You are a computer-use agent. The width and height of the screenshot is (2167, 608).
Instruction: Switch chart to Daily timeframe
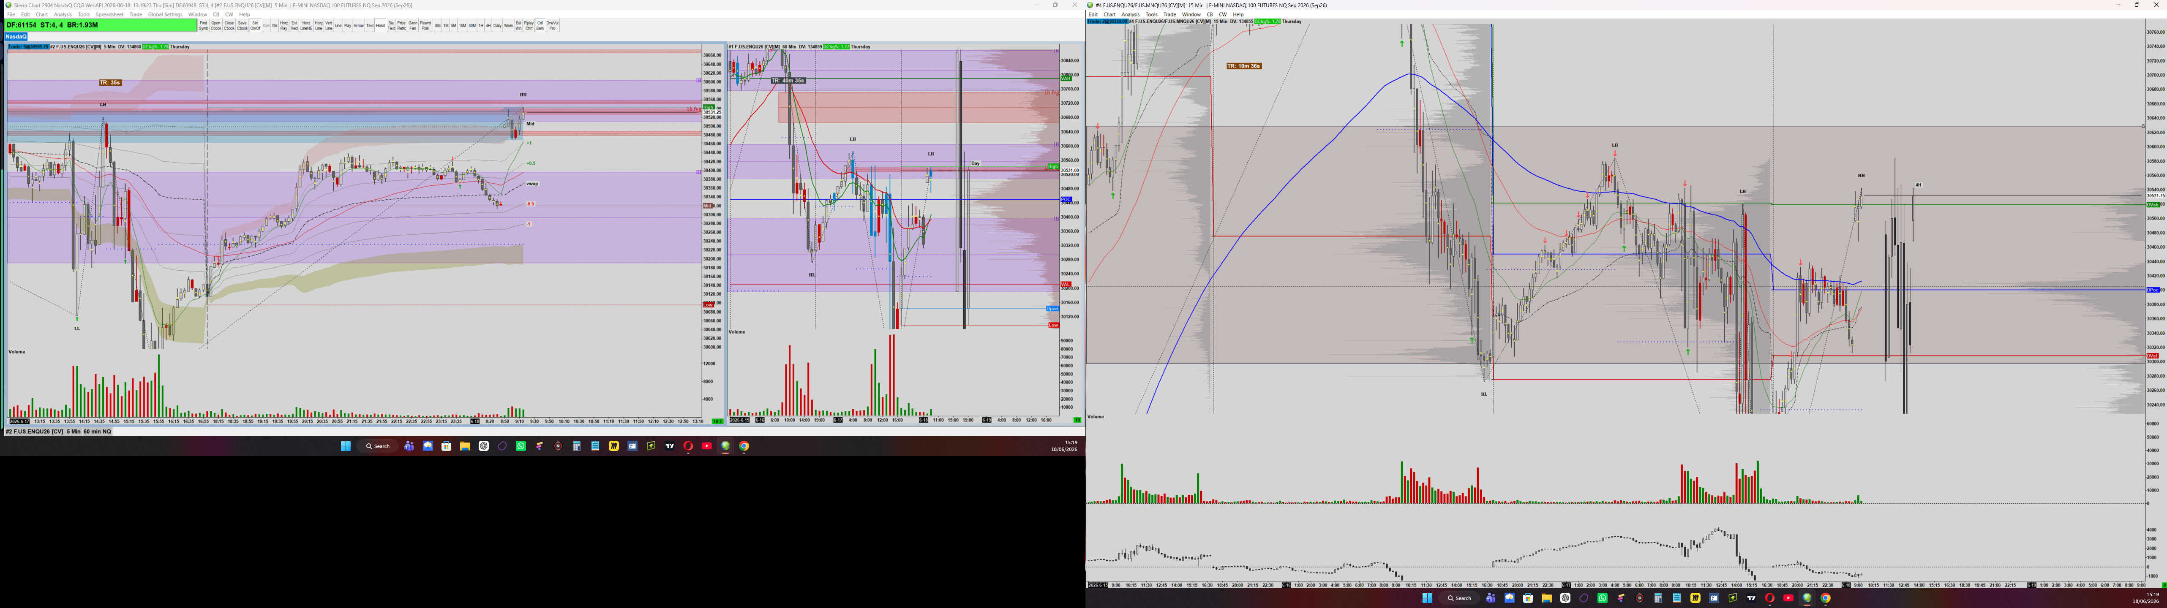(497, 26)
